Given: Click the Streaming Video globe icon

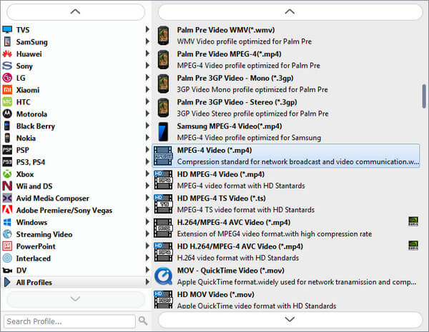Looking at the screenshot, I should tap(7, 234).
